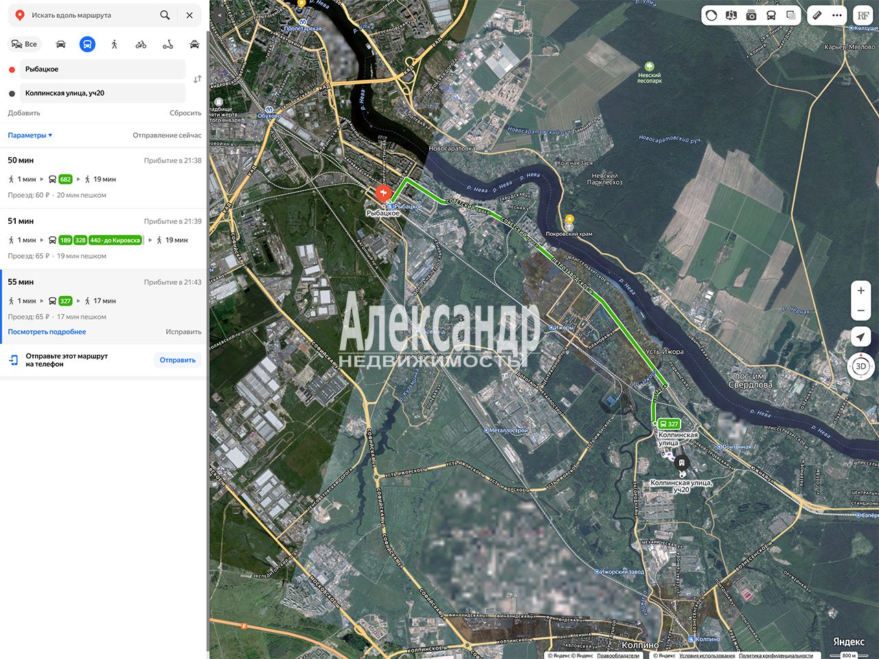Click 'Сбросить' to reset the route

tap(185, 113)
